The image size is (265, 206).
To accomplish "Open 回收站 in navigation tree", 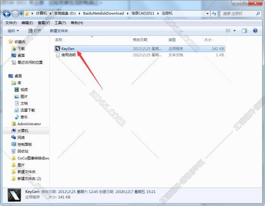I will click(23, 152).
